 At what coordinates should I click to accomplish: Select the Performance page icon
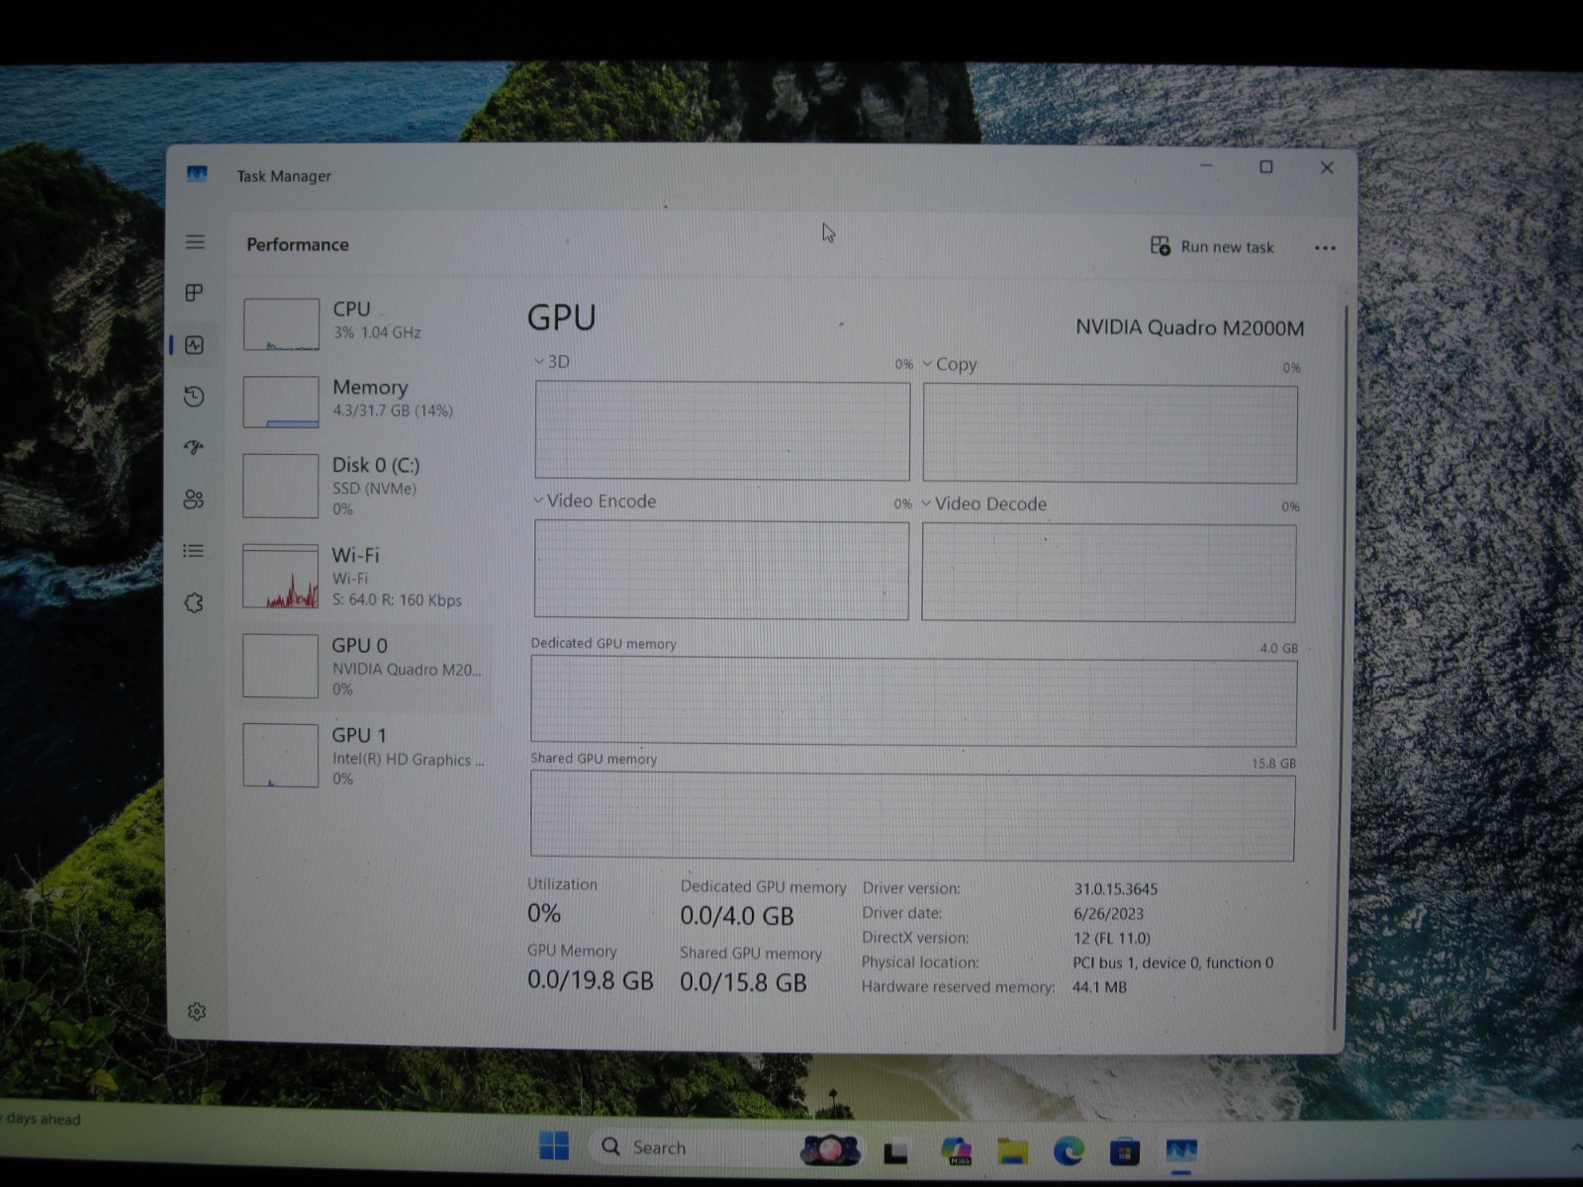click(194, 345)
